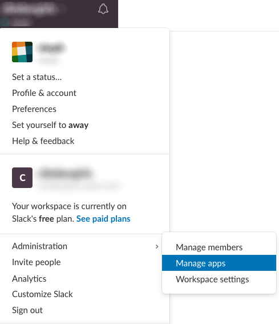
Task: Select the highlighted Manage apps item
Action: (x=219, y=263)
